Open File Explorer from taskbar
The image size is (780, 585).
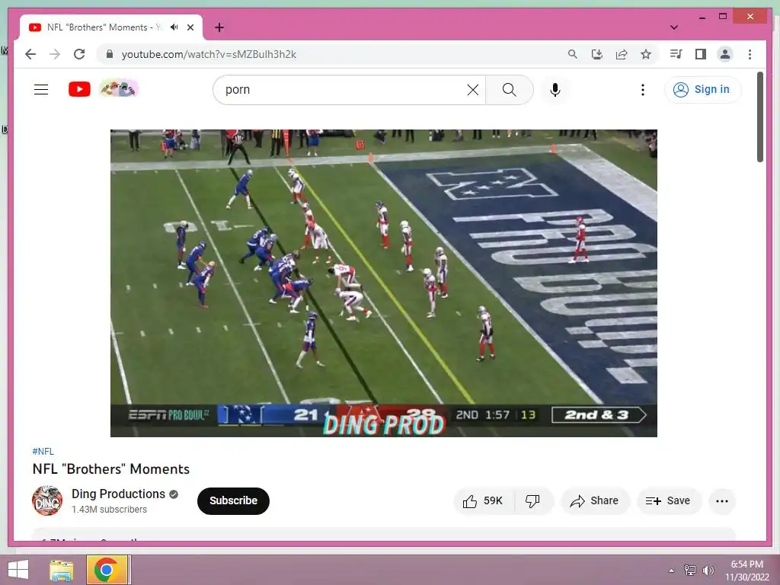pyautogui.click(x=62, y=570)
